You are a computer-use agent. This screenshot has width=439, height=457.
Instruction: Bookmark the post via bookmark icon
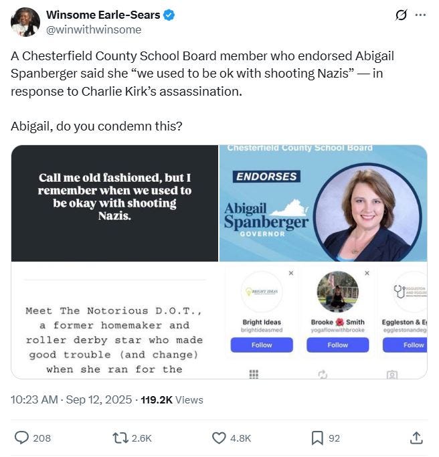click(x=317, y=438)
